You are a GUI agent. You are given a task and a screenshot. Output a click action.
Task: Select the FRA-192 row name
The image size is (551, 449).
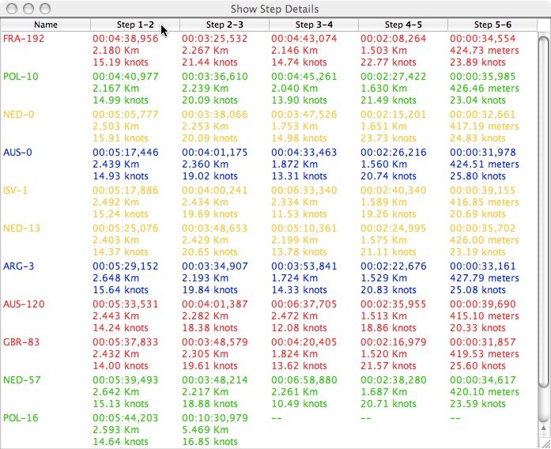24,38
